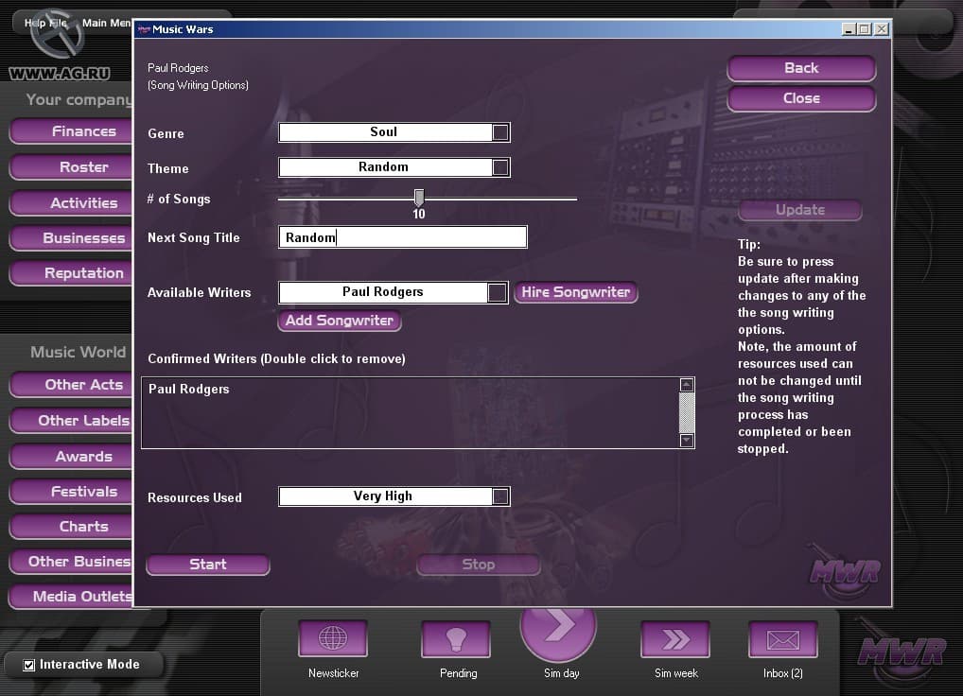Open the Finances section
The height and width of the screenshot is (696, 963).
(73, 131)
